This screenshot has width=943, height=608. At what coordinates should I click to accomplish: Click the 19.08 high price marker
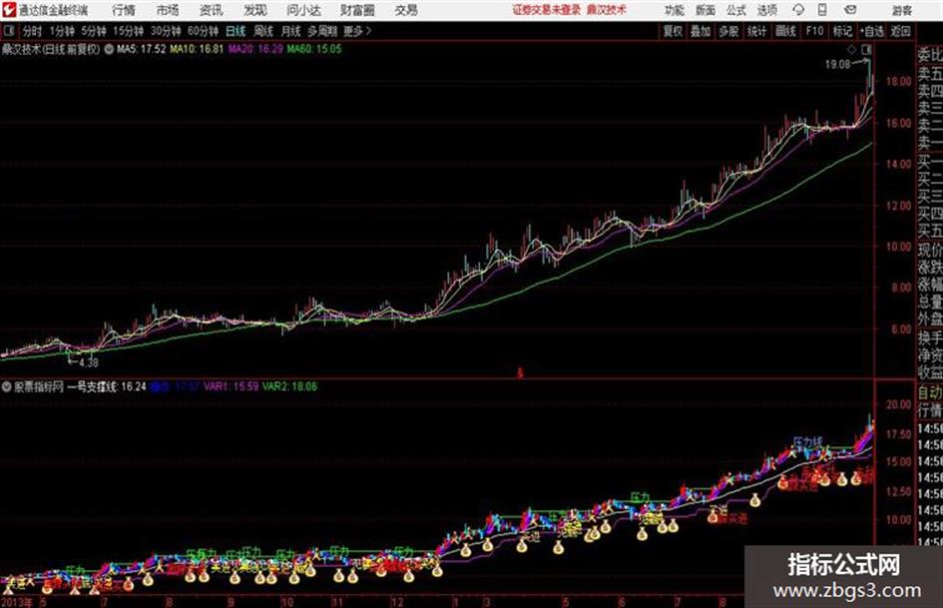838,65
